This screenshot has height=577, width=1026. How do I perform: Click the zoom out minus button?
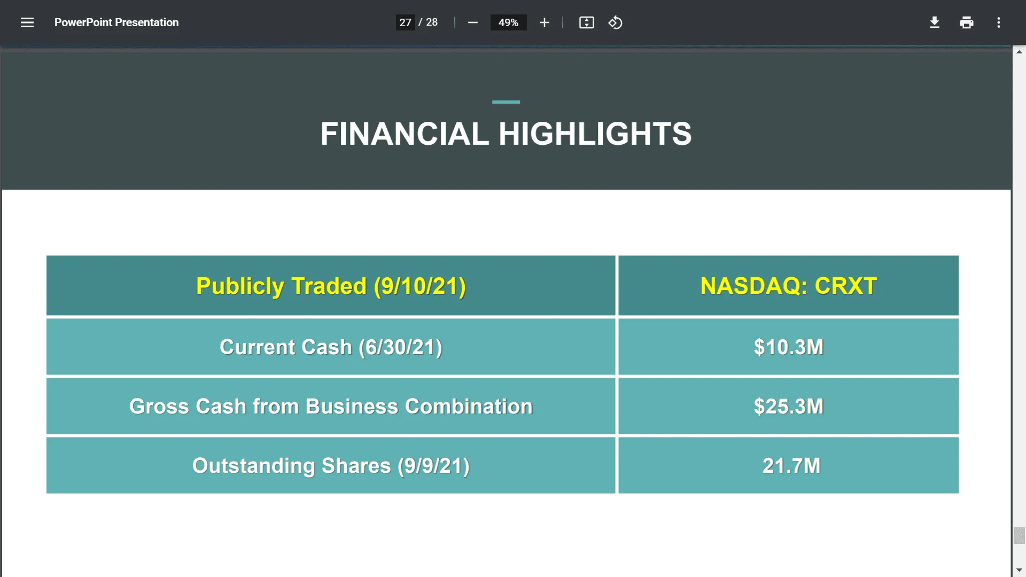472,22
